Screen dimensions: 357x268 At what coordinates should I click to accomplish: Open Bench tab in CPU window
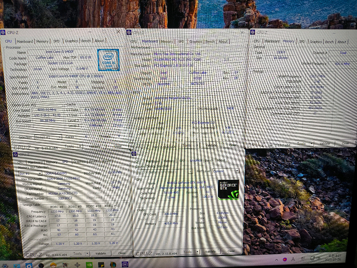coord(86,41)
